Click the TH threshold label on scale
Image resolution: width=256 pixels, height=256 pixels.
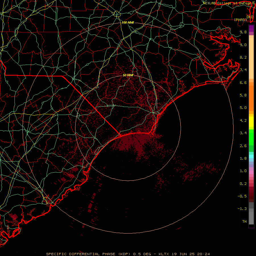click(244, 222)
